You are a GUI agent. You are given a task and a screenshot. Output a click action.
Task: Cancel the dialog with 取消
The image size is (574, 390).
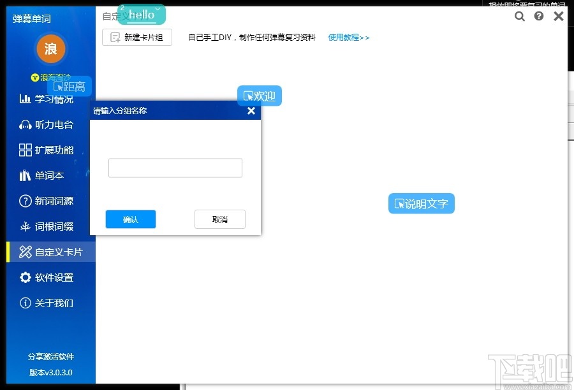tap(219, 219)
